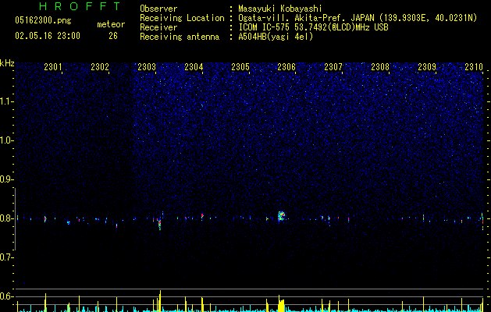
Task: Click the Observer label
Action: point(158,9)
